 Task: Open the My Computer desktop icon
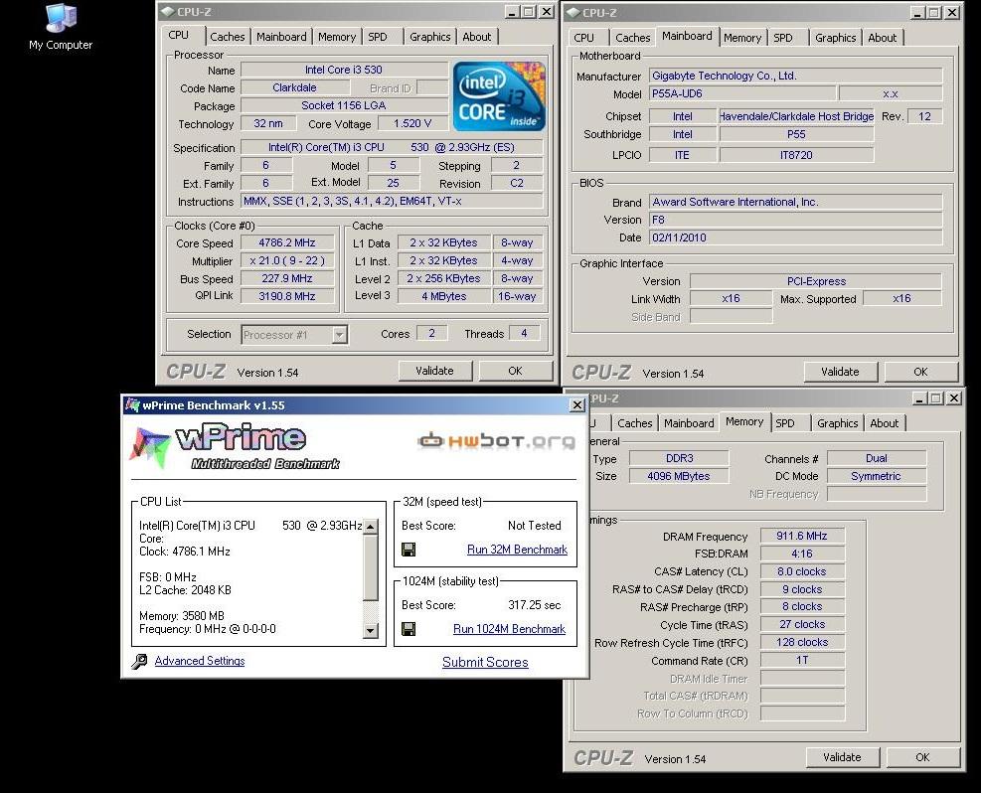click(x=61, y=27)
